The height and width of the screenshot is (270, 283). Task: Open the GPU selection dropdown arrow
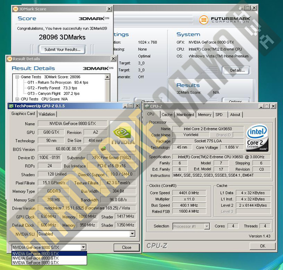click(84, 247)
